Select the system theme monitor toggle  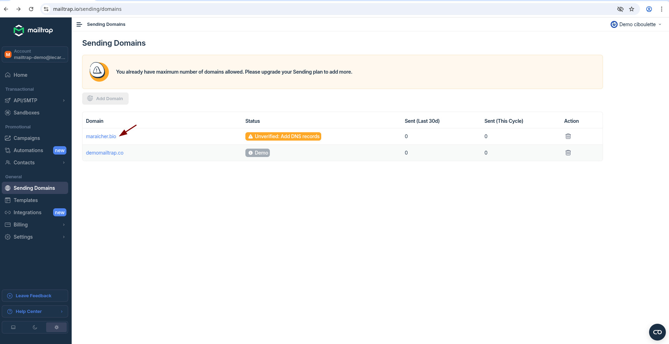[13, 327]
